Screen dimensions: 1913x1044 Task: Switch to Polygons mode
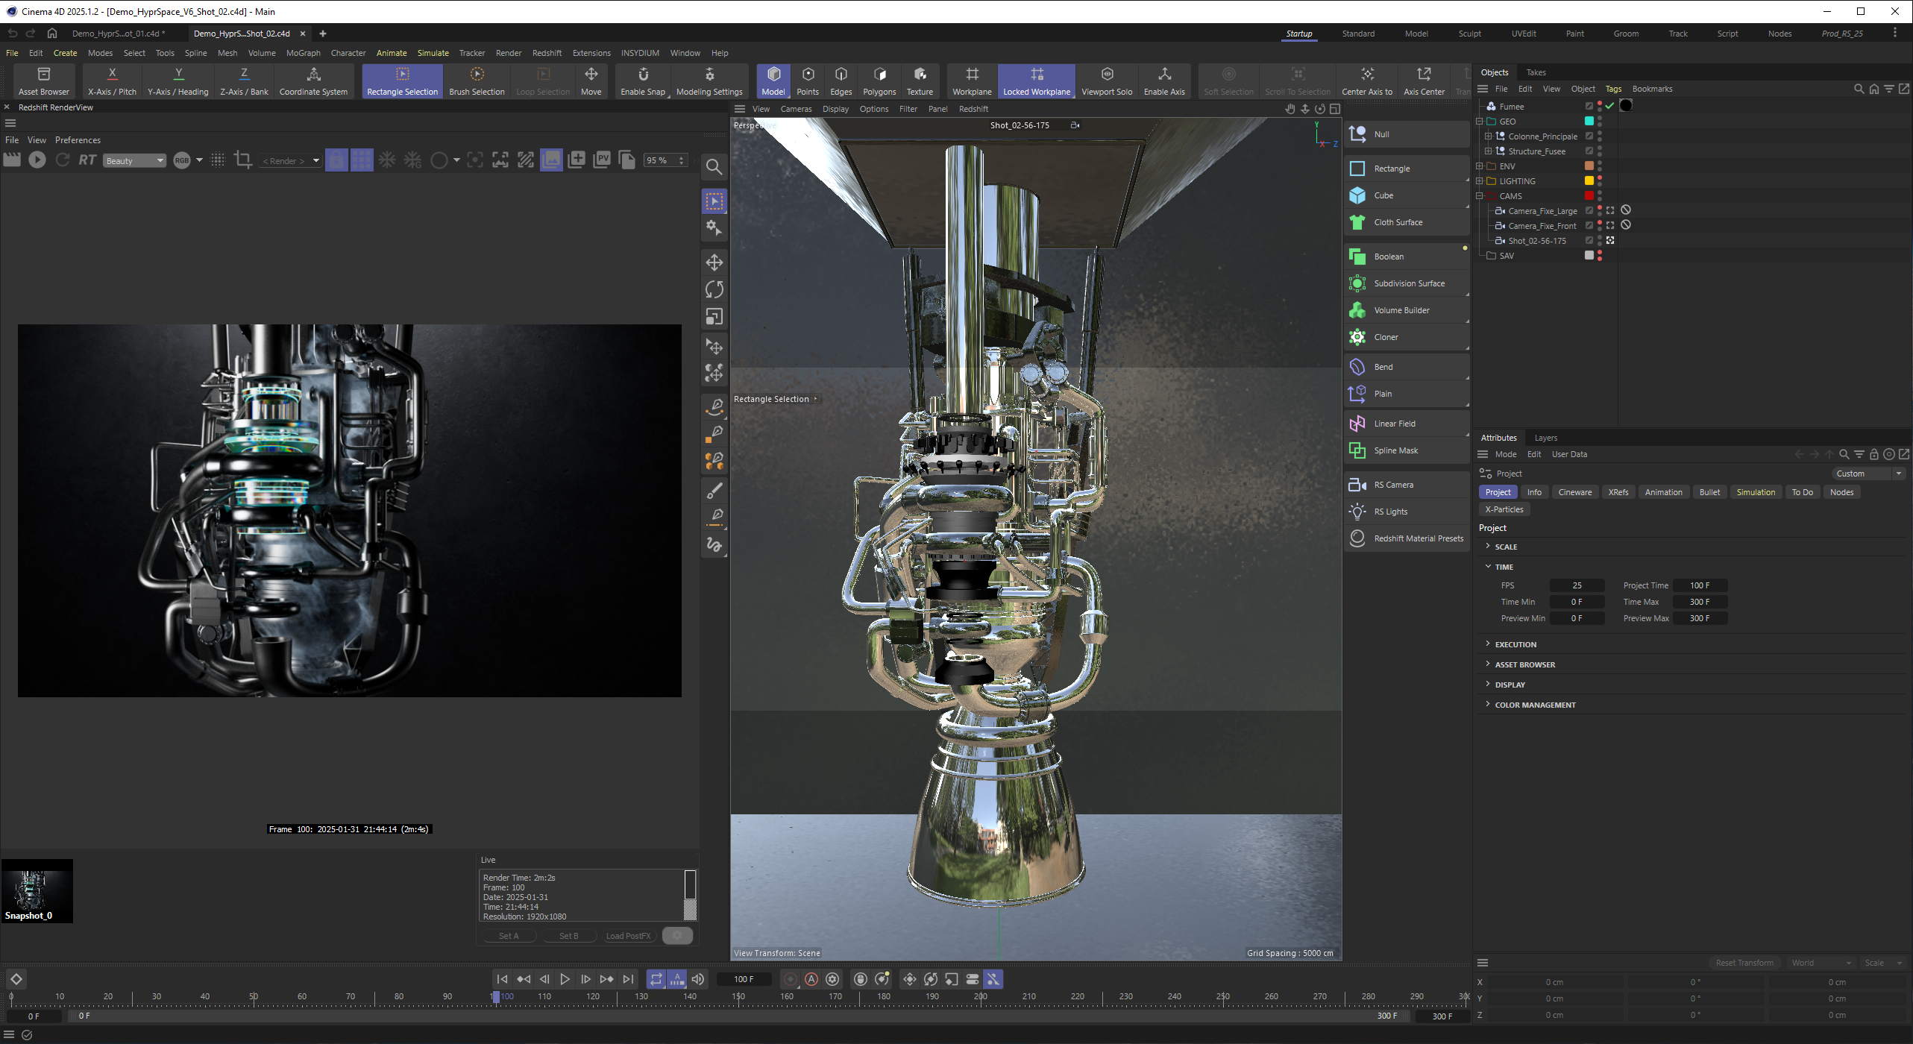pyautogui.click(x=879, y=81)
